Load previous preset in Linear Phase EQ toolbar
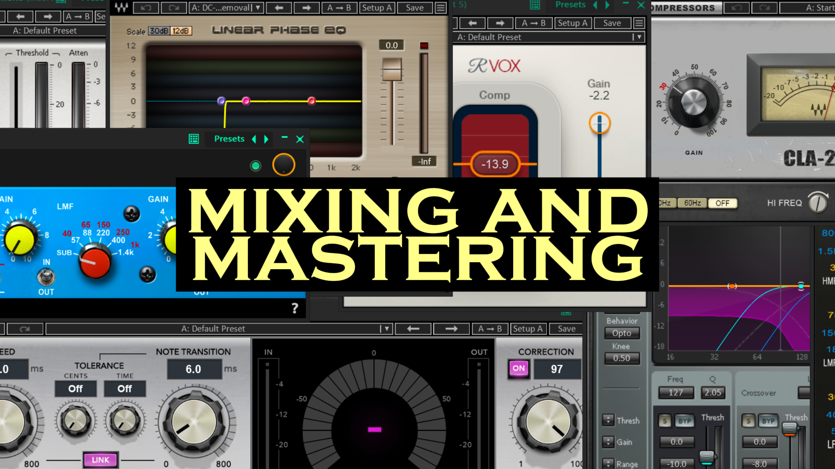The width and height of the screenshot is (835, 469). [279, 7]
